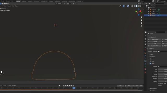Click the viewport zoom magnifier icon

141,17
